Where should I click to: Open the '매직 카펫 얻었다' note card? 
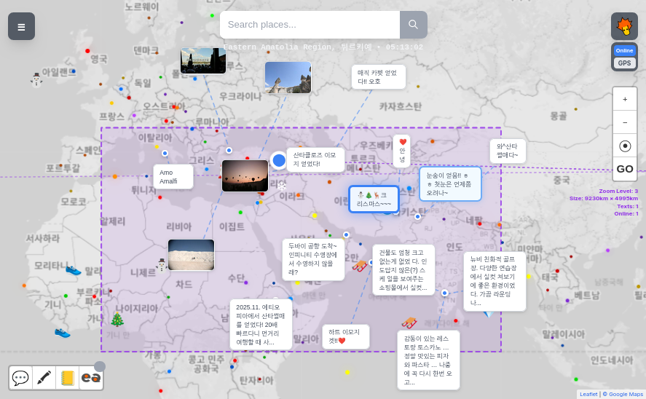(378, 77)
